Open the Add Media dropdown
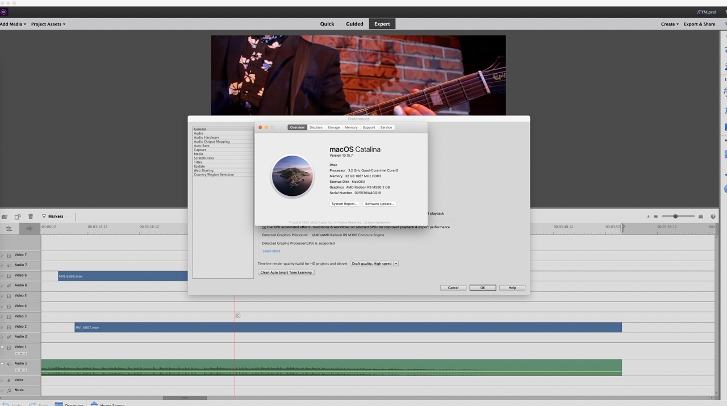 pos(13,24)
